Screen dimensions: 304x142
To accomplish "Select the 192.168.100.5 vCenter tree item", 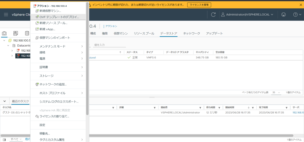I will tap(22, 40).
